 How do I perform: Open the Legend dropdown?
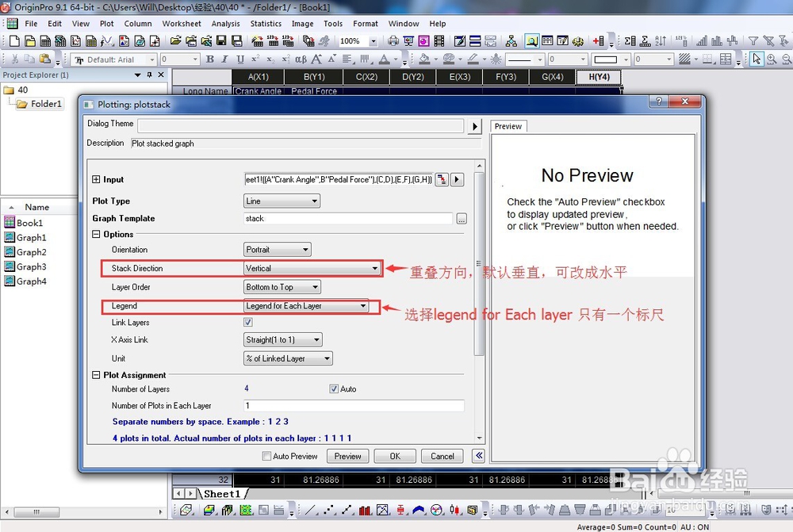coord(306,306)
